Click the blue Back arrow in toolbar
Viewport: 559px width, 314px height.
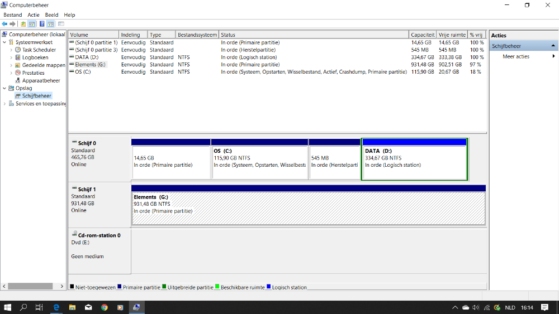click(x=4, y=24)
